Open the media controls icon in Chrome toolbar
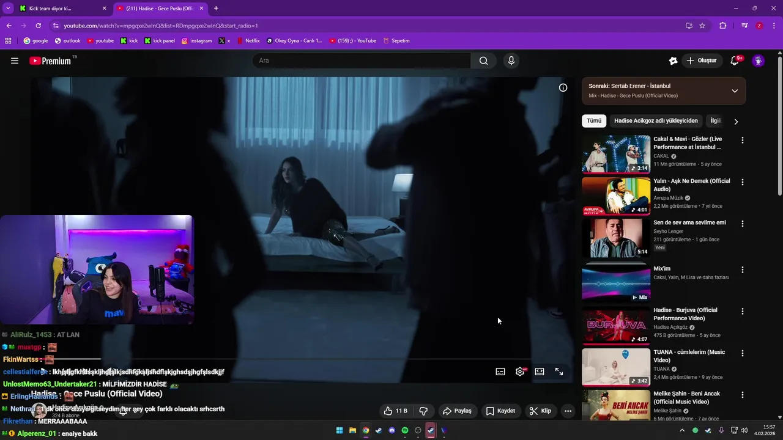The height and width of the screenshot is (440, 783). tap(744, 26)
